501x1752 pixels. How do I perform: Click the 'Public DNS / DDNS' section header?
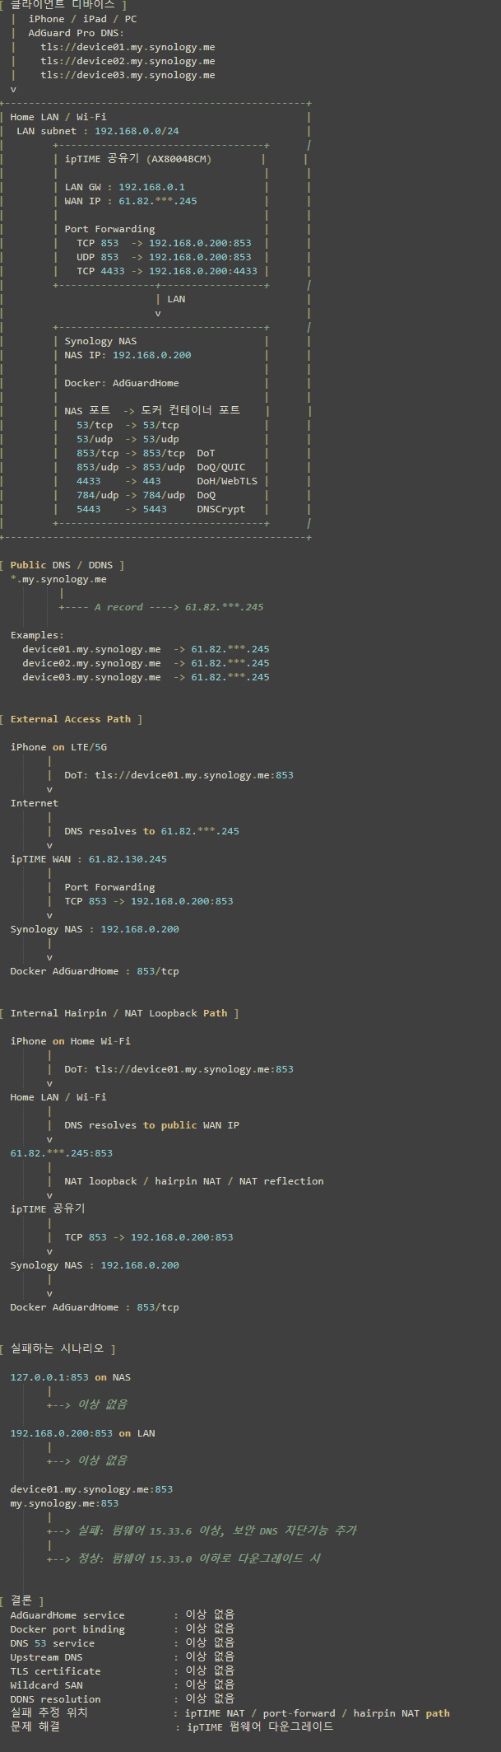[63, 565]
